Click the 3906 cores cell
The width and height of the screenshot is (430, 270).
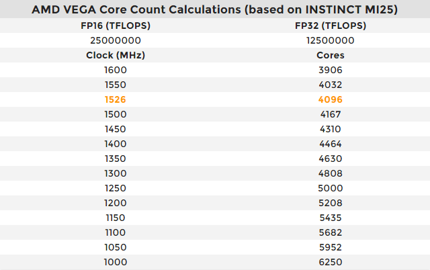(330, 70)
